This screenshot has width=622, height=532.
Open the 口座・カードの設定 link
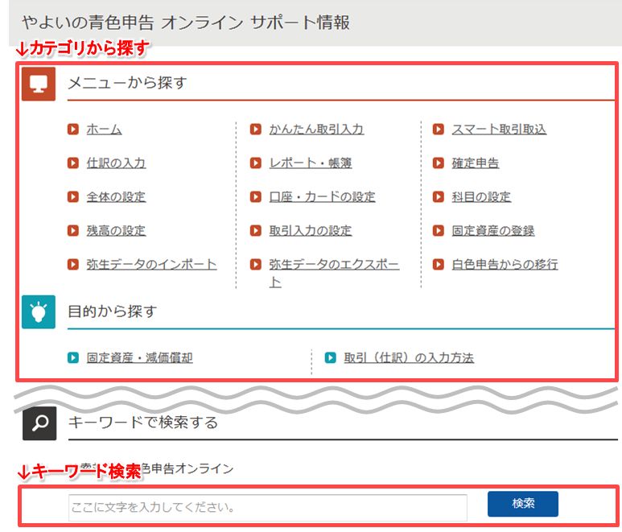pyautogui.click(x=322, y=196)
